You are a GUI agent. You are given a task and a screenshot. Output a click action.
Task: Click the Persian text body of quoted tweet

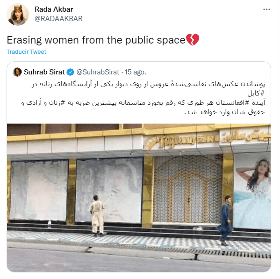click(x=143, y=98)
